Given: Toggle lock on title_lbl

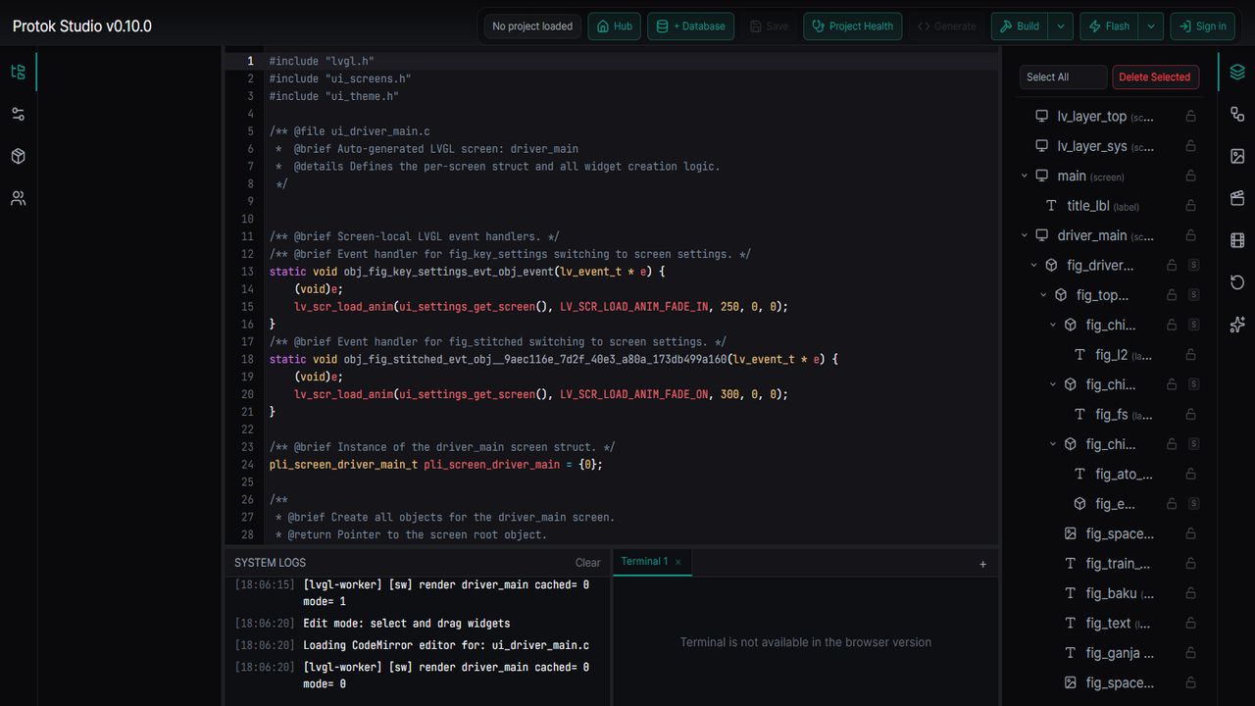Looking at the screenshot, I should click(x=1191, y=206).
